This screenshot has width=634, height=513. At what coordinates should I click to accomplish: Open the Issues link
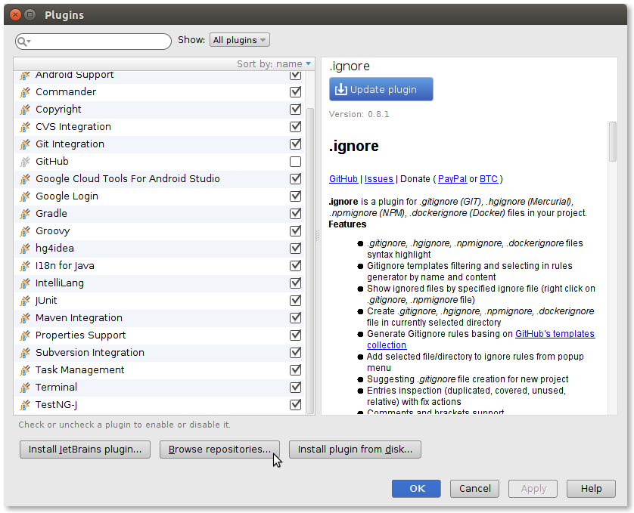click(379, 179)
